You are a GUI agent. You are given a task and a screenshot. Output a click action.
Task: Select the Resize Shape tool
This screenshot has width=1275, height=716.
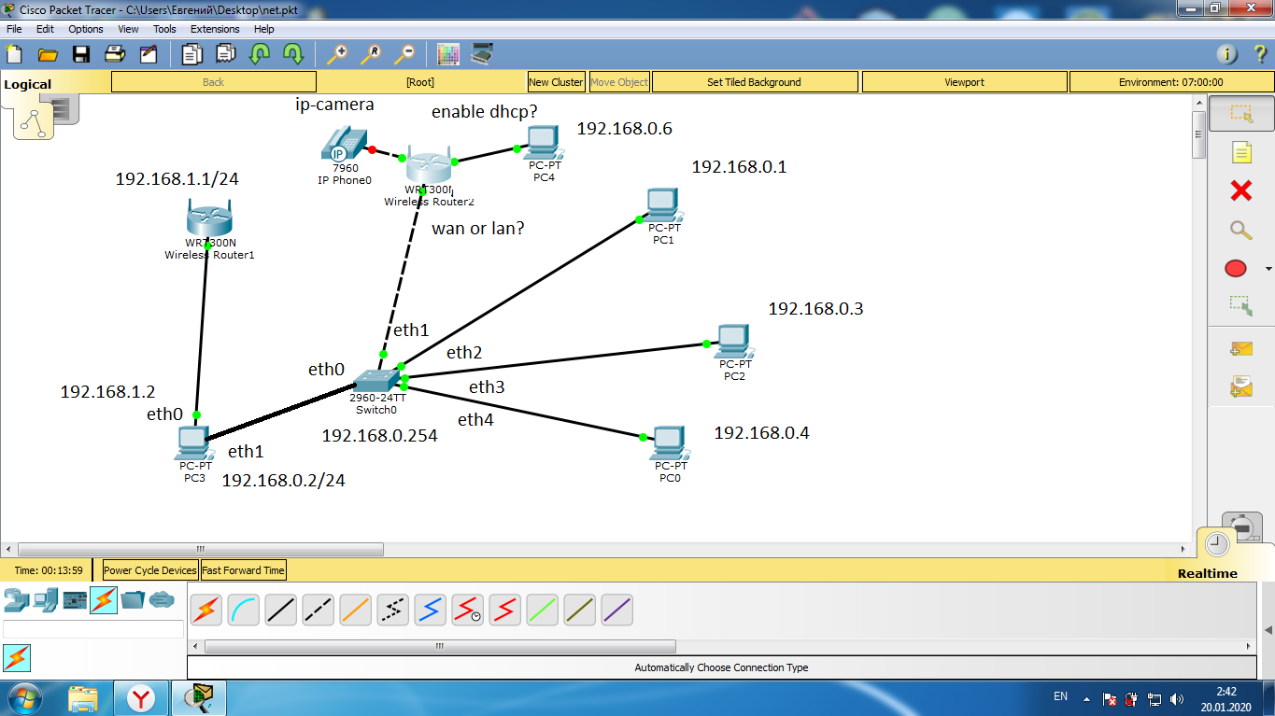(1240, 305)
